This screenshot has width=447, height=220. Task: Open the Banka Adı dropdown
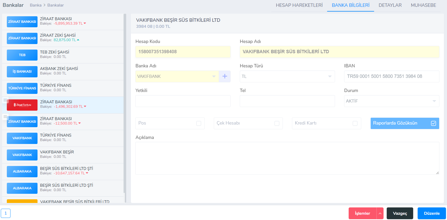(x=177, y=76)
